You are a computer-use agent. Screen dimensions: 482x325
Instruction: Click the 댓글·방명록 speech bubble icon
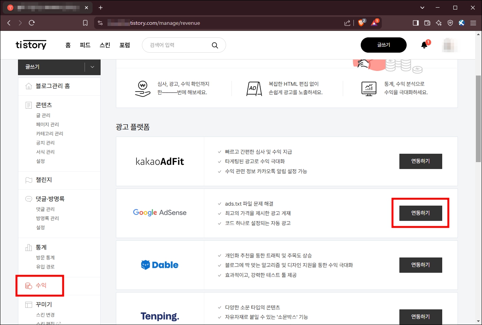click(x=29, y=198)
